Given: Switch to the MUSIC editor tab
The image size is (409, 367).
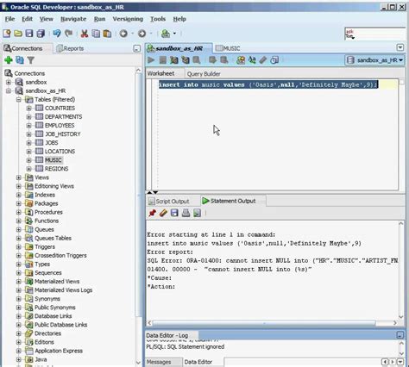Looking at the screenshot, I should pyautogui.click(x=228, y=48).
